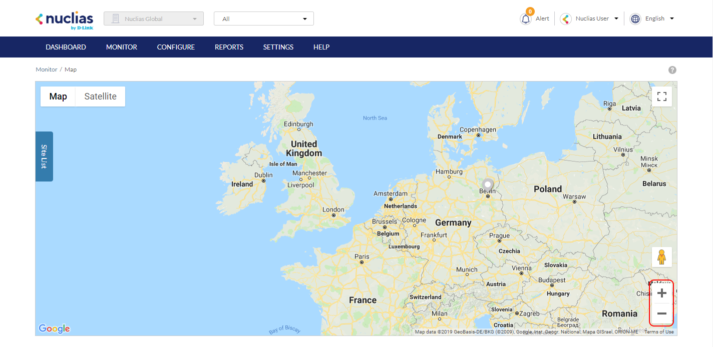Click the Budapest city label

552,280
